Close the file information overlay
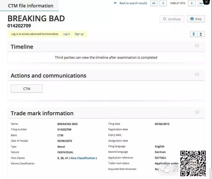 click(x=206, y=2)
